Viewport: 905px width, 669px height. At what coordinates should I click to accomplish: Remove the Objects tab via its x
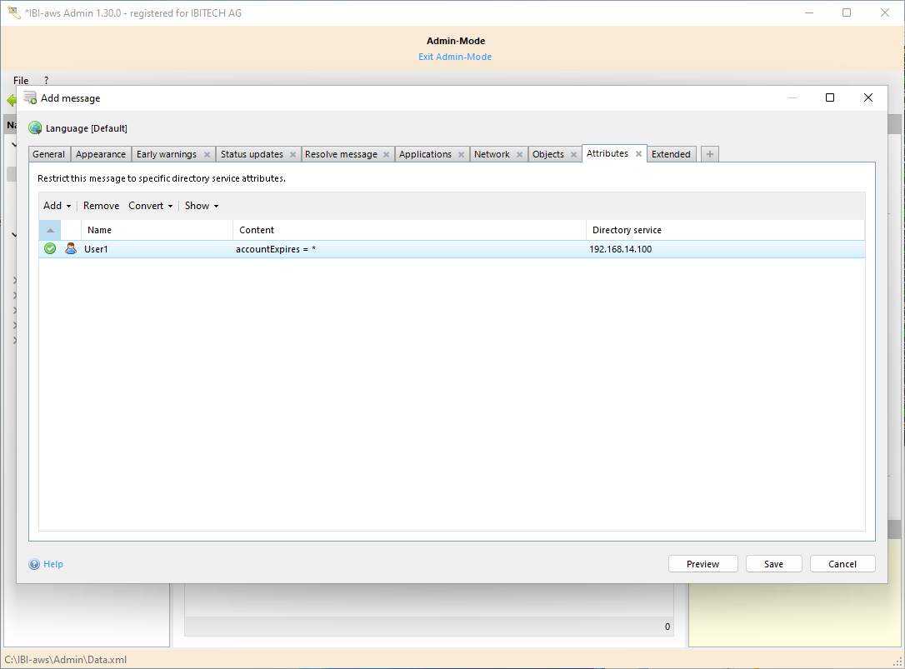point(573,155)
